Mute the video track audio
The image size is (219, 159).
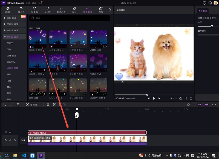14,140
